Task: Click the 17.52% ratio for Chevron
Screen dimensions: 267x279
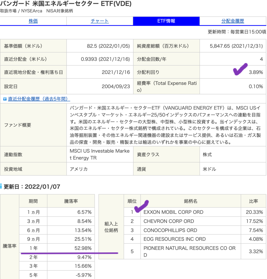Action: (x=254, y=221)
